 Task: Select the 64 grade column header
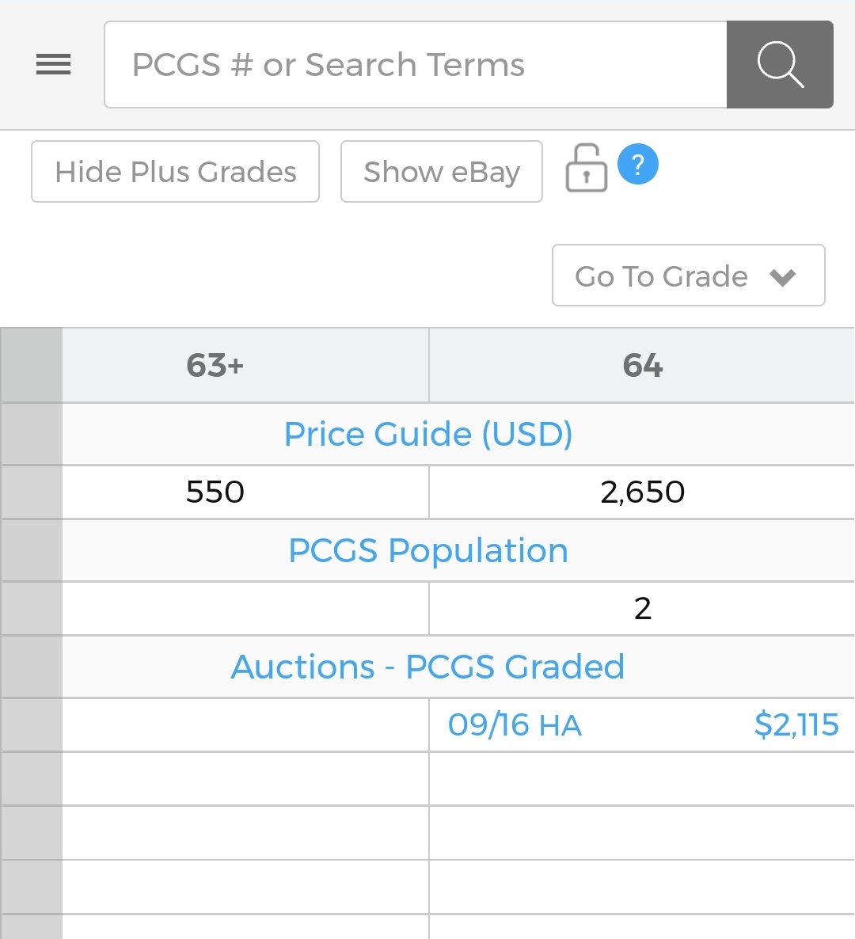[x=642, y=365]
